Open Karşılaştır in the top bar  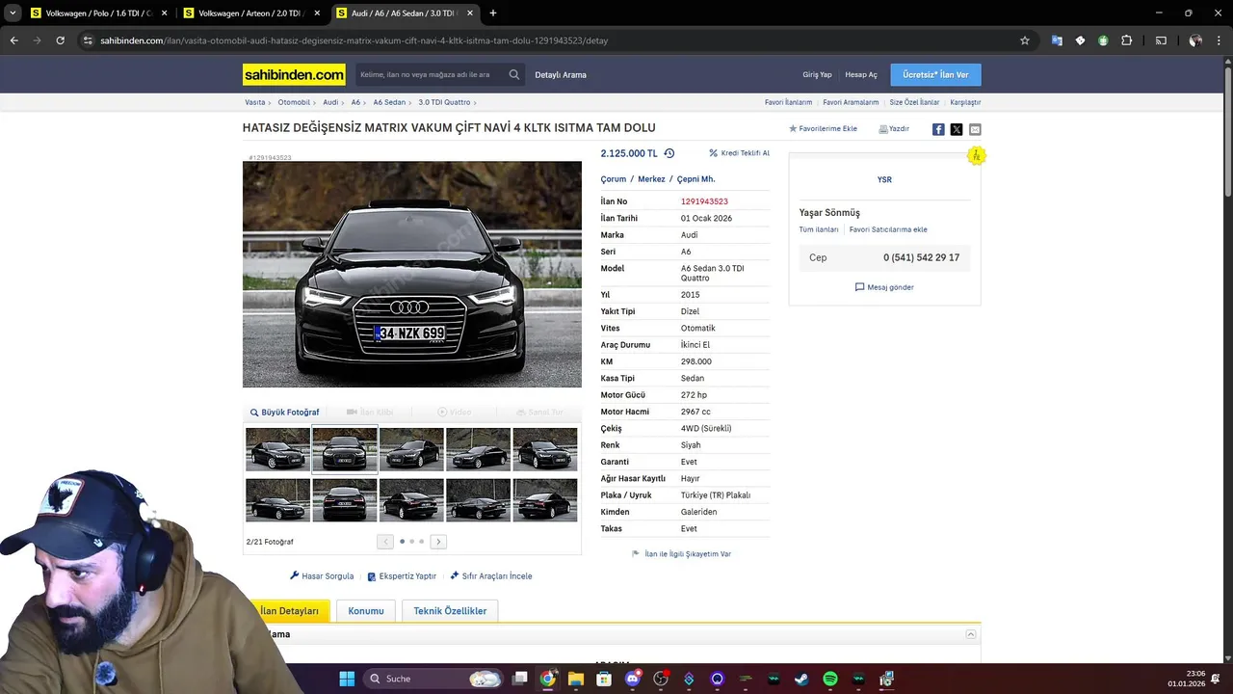[965, 102]
